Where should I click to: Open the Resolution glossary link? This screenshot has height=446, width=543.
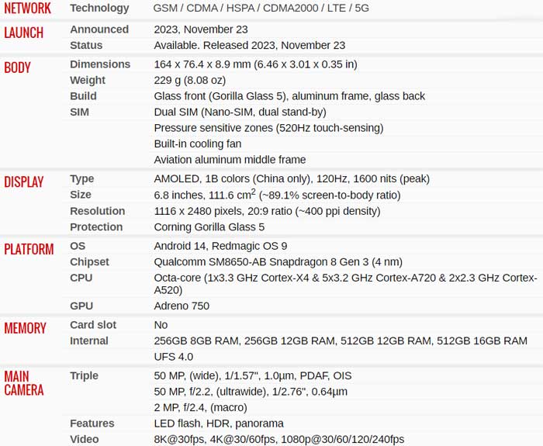tap(97, 211)
